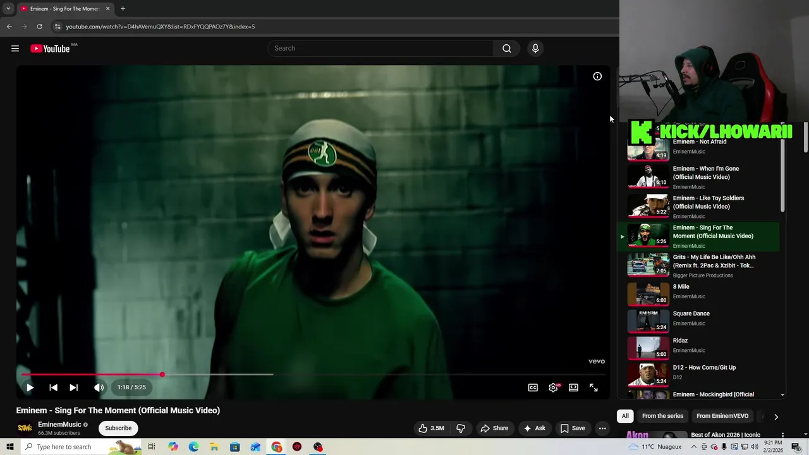Go back in browser history

click(9, 27)
